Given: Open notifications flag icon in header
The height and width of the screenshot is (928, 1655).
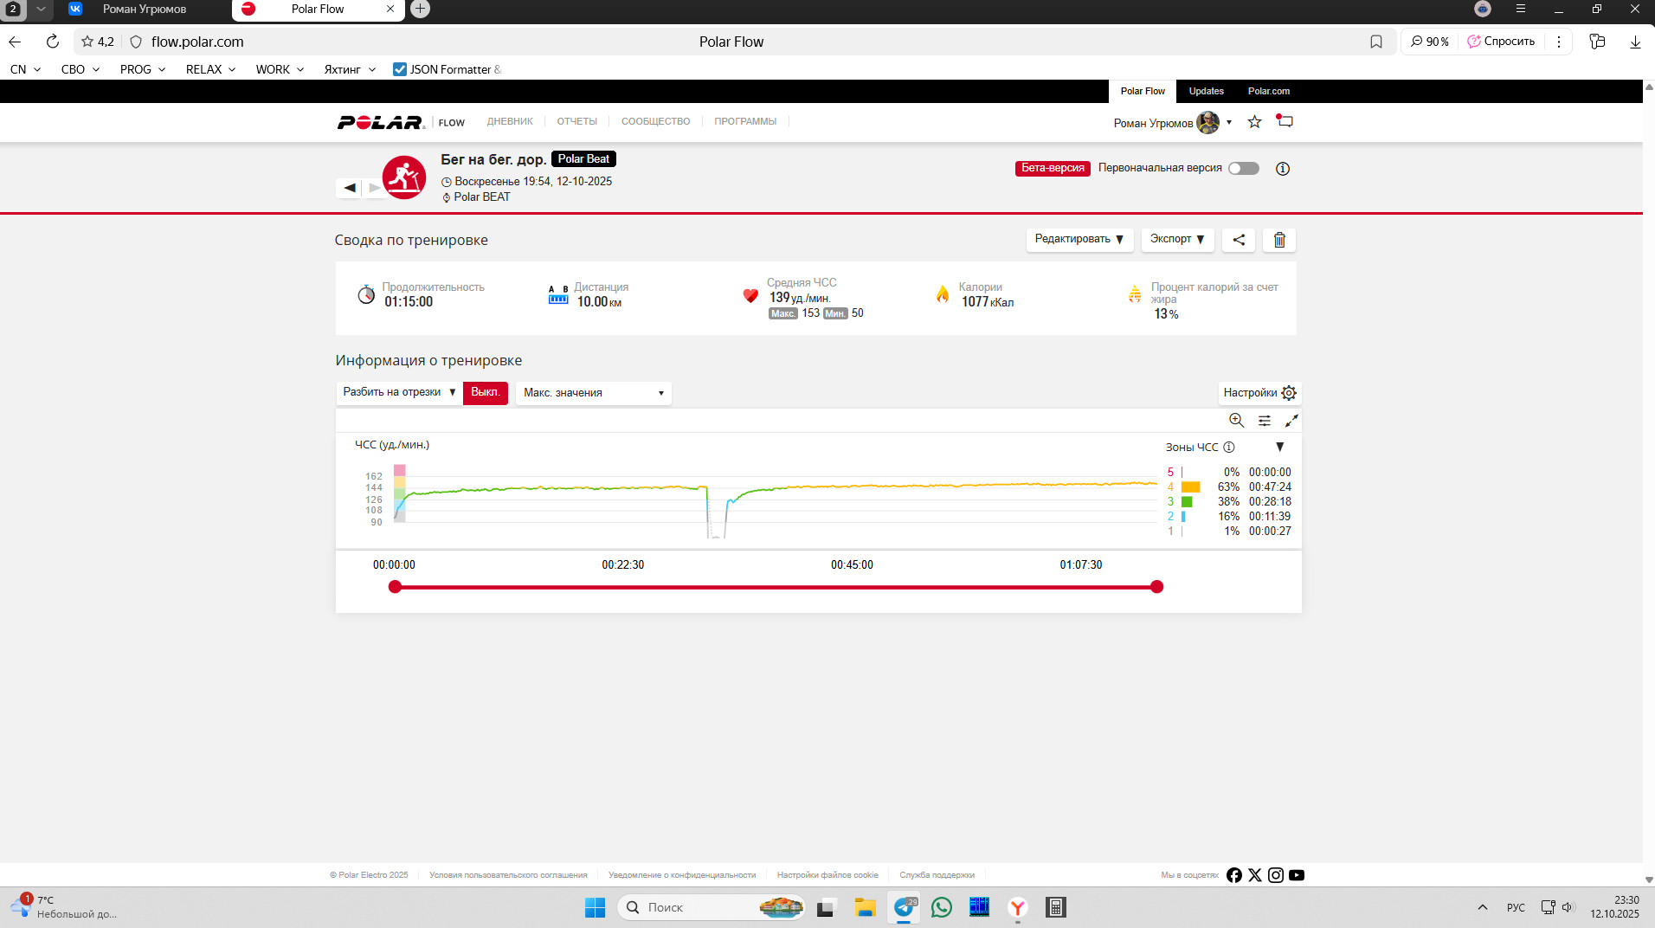Looking at the screenshot, I should 1285,122.
